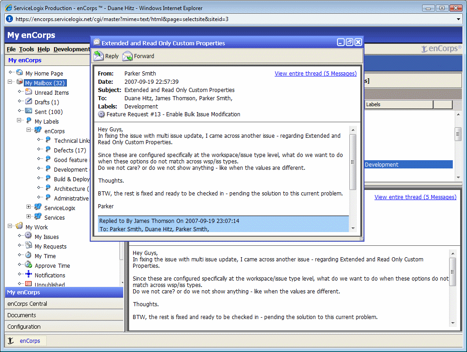Click the Labels column header
Screen dimensions: 467x352
tap(399, 104)
